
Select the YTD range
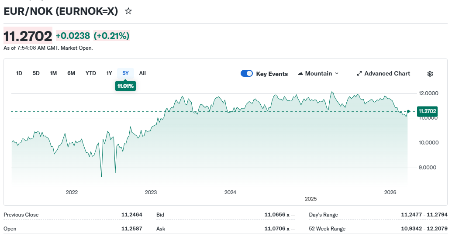pos(91,73)
